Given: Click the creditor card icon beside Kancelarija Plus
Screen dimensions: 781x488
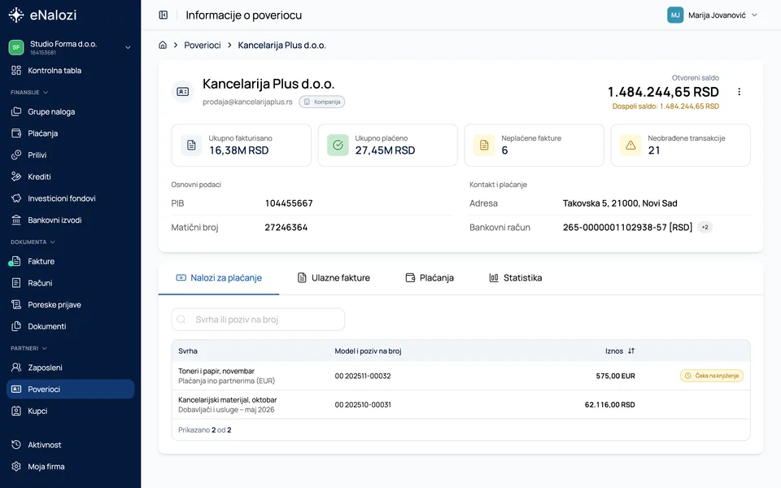Looking at the screenshot, I should (x=183, y=92).
